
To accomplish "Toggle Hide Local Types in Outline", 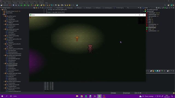I will (167, 8).
